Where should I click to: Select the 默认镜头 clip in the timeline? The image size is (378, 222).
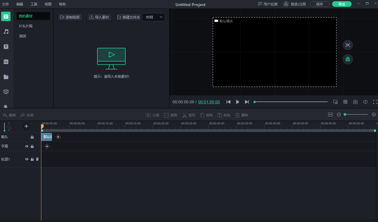click(47, 137)
